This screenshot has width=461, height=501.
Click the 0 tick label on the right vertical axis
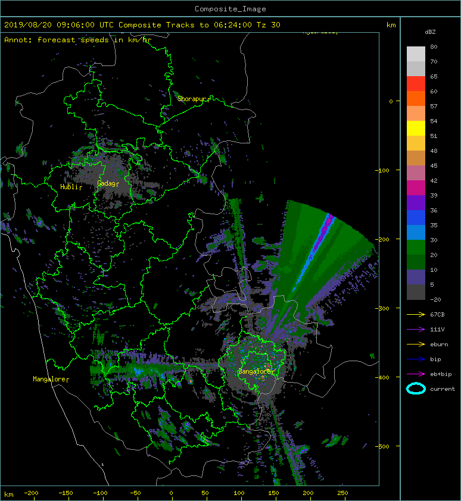click(x=391, y=101)
